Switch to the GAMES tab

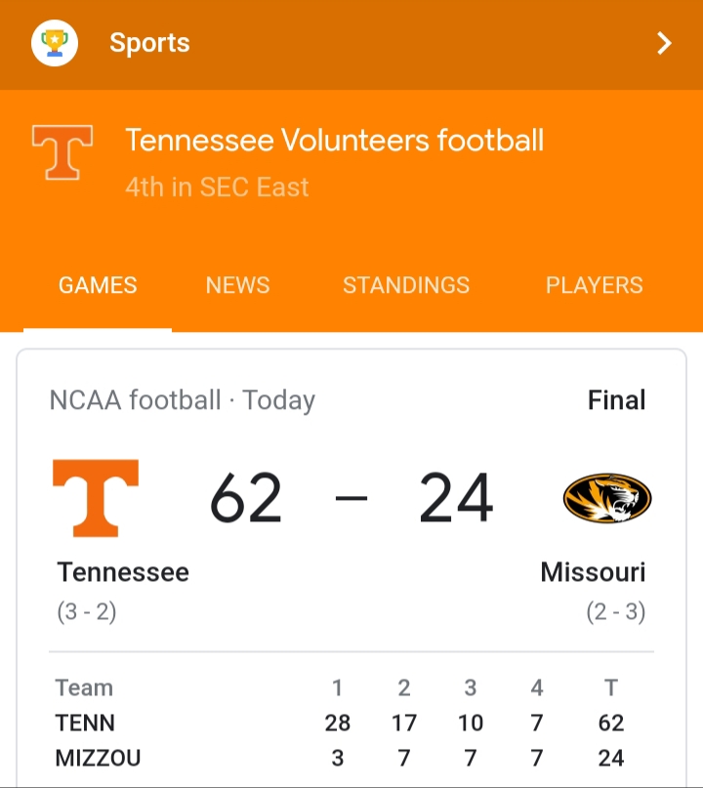[x=98, y=285]
